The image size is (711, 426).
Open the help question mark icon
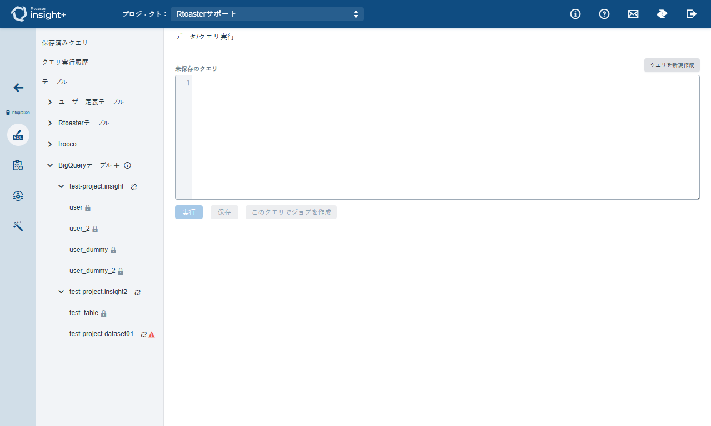pos(604,14)
